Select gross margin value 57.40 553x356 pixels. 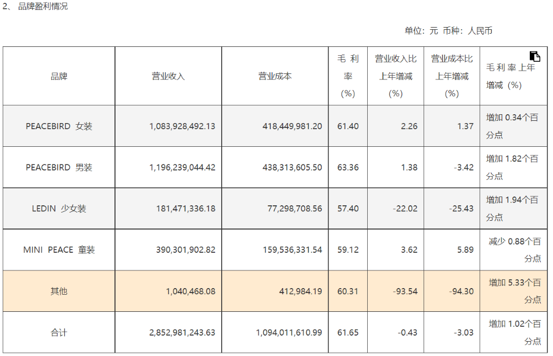tap(348, 209)
